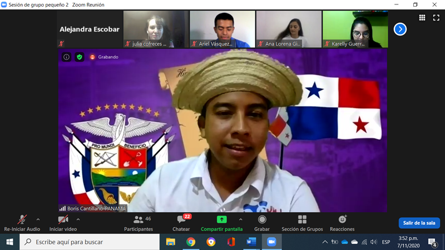Open the notification center icon
Viewport: 445px width, 250px height.
click(432, 242)
